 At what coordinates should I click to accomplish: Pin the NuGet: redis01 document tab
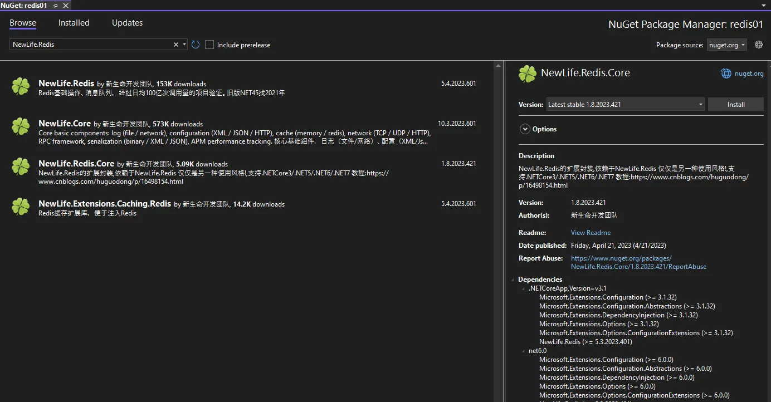tap(55, 5)
